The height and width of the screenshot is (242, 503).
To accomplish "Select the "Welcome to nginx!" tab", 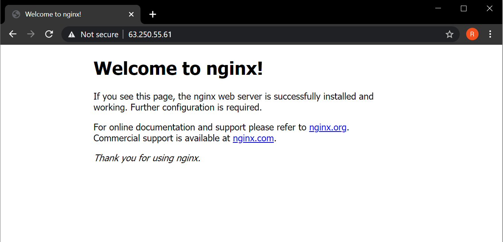I will tap(73, 14).
